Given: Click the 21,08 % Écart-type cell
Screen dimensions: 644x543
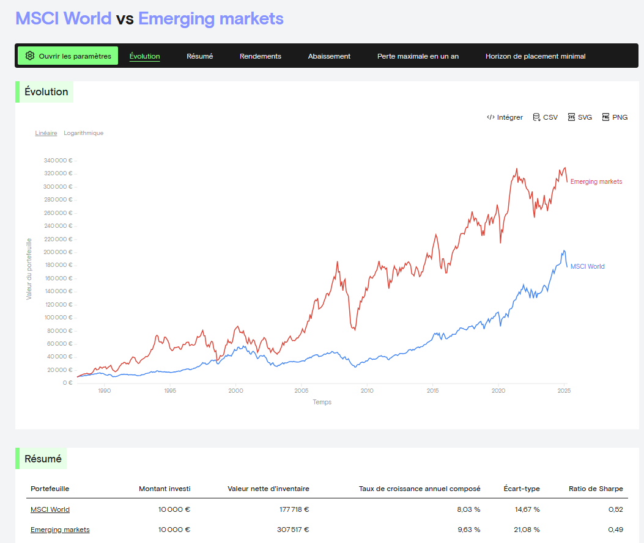Looking at the screenshot, I should [527, 530].
